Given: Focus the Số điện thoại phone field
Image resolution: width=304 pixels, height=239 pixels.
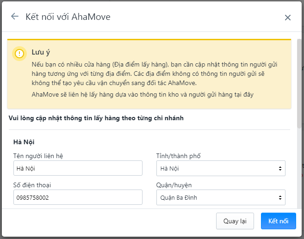Looking at the screenshot, I should (78, 197).
